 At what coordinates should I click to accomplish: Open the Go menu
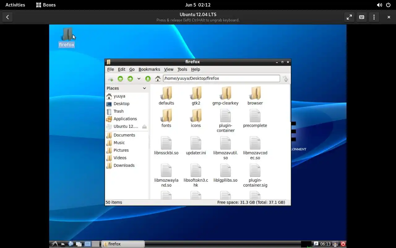(132, 69)
